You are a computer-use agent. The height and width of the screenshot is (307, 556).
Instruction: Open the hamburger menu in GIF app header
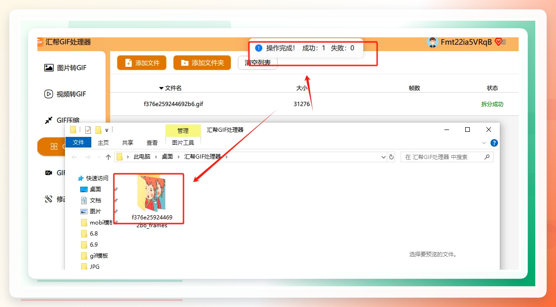click(503, 42)
